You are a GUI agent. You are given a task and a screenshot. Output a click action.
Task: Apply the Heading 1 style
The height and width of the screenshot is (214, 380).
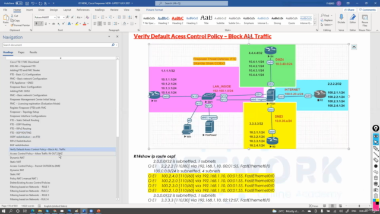coord(163,20)
